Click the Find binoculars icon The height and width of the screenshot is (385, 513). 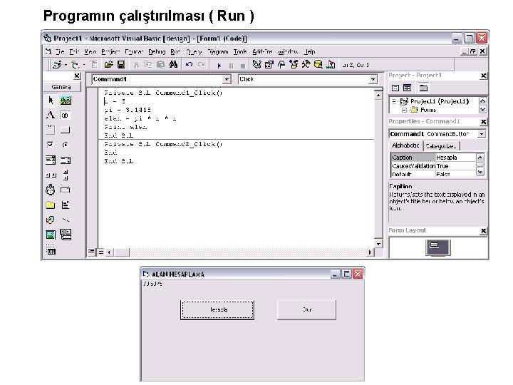(x=173, y=65)
